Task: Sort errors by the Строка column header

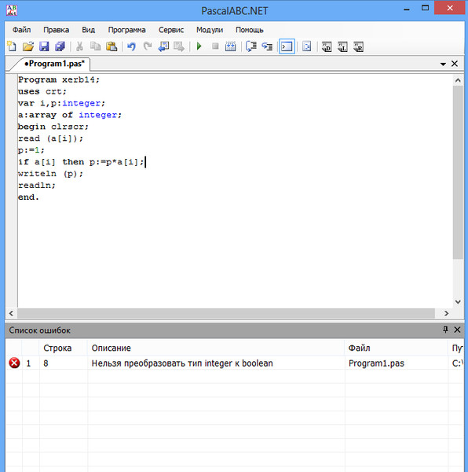Action: (x=57, y=348)
